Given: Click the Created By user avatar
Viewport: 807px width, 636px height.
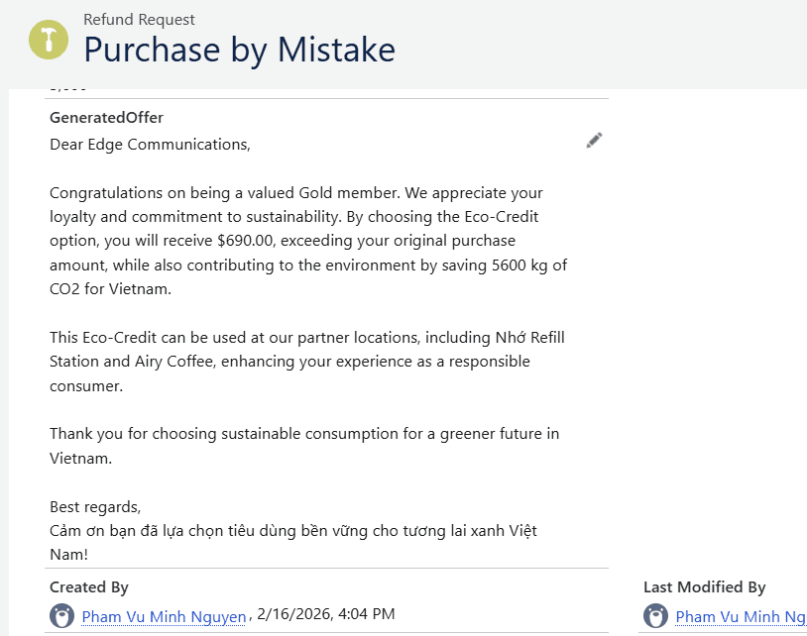Looking at the screenshot, I should pos(61,616).
